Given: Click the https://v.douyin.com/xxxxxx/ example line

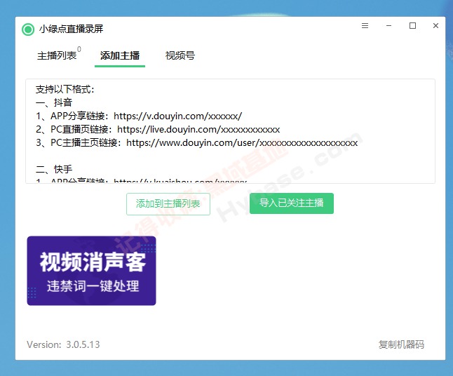Looking at the screenshot, I should coord(139,116).
